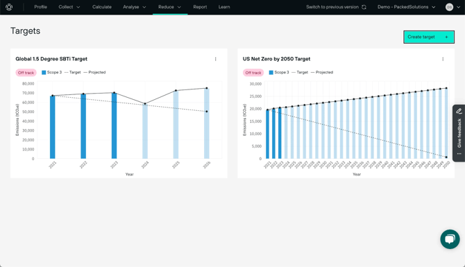Click the refresh icon beside Switch to previous version
This screenshot has width=465, height=267.
364,7
